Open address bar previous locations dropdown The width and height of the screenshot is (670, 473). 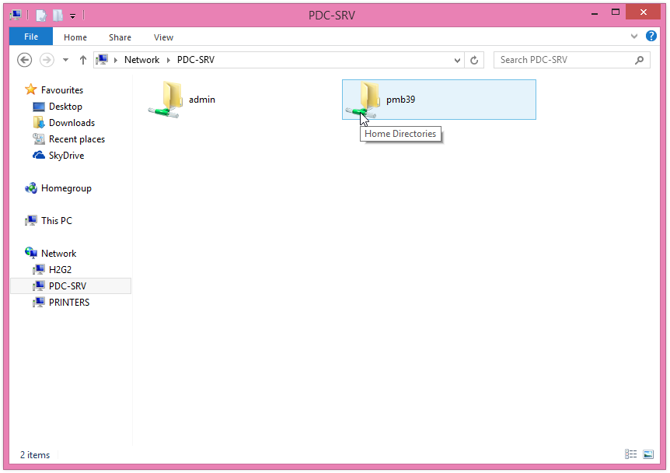pyautogui.click(x=457, y=60)
